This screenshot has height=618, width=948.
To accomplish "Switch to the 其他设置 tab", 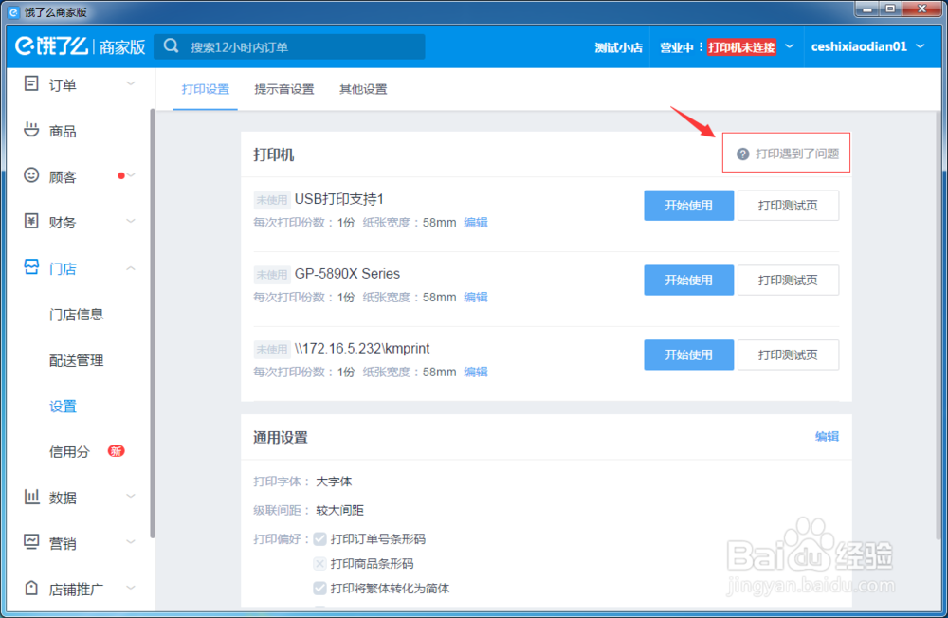I will pyautogui.click(x=363, y=89).
